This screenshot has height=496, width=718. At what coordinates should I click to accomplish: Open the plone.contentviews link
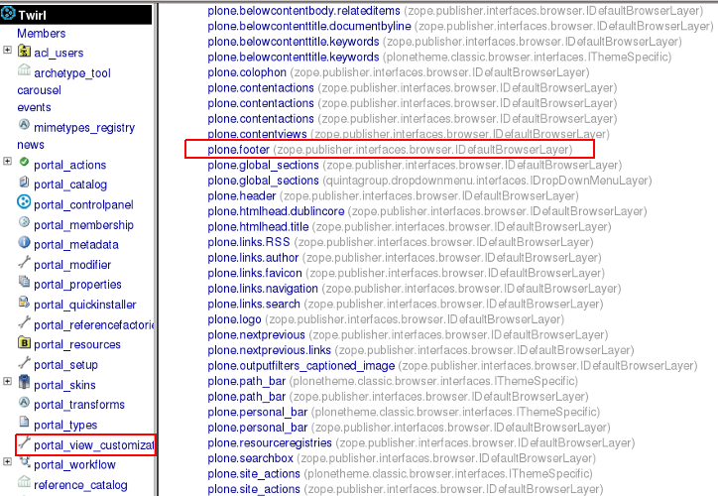coord(257,134)
